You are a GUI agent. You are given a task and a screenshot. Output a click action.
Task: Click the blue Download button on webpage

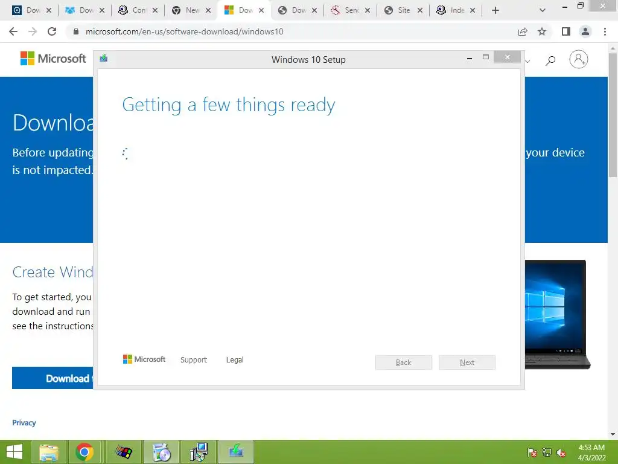pyautogui.click(x=53, y=378)
